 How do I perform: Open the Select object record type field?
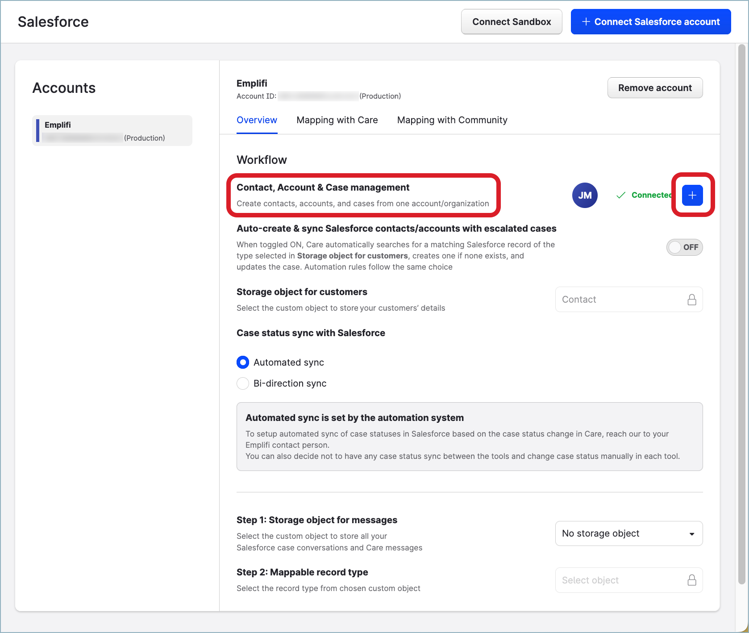pyautogui.click(x=629, y=580)
